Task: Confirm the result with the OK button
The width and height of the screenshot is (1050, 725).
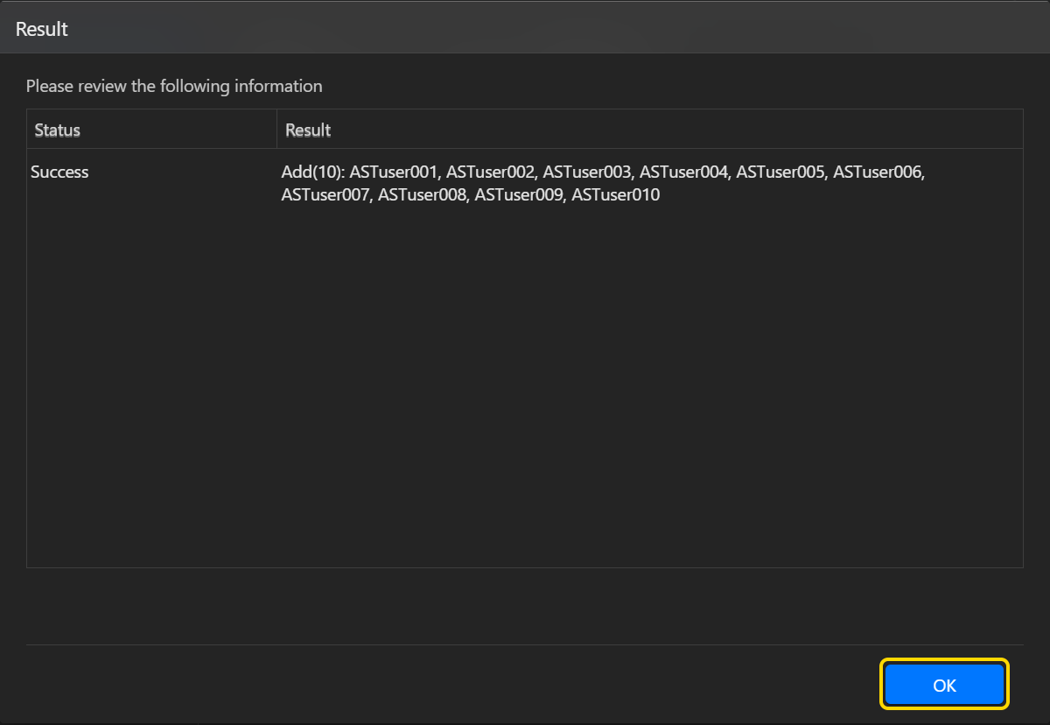Action: tap(944, 685)
